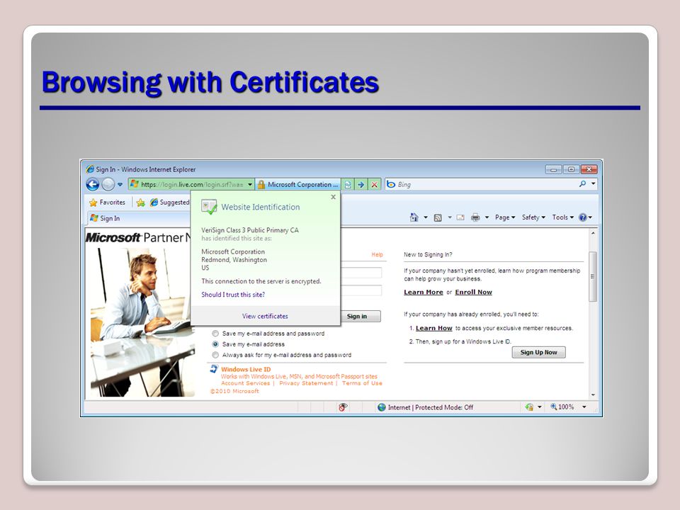Open the Account Services link
Viewport: 680px width, 510px height.
[246, 383]
